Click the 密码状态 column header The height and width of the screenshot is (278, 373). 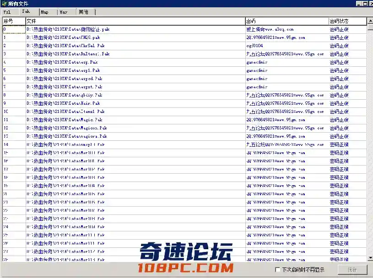point(348,21)
